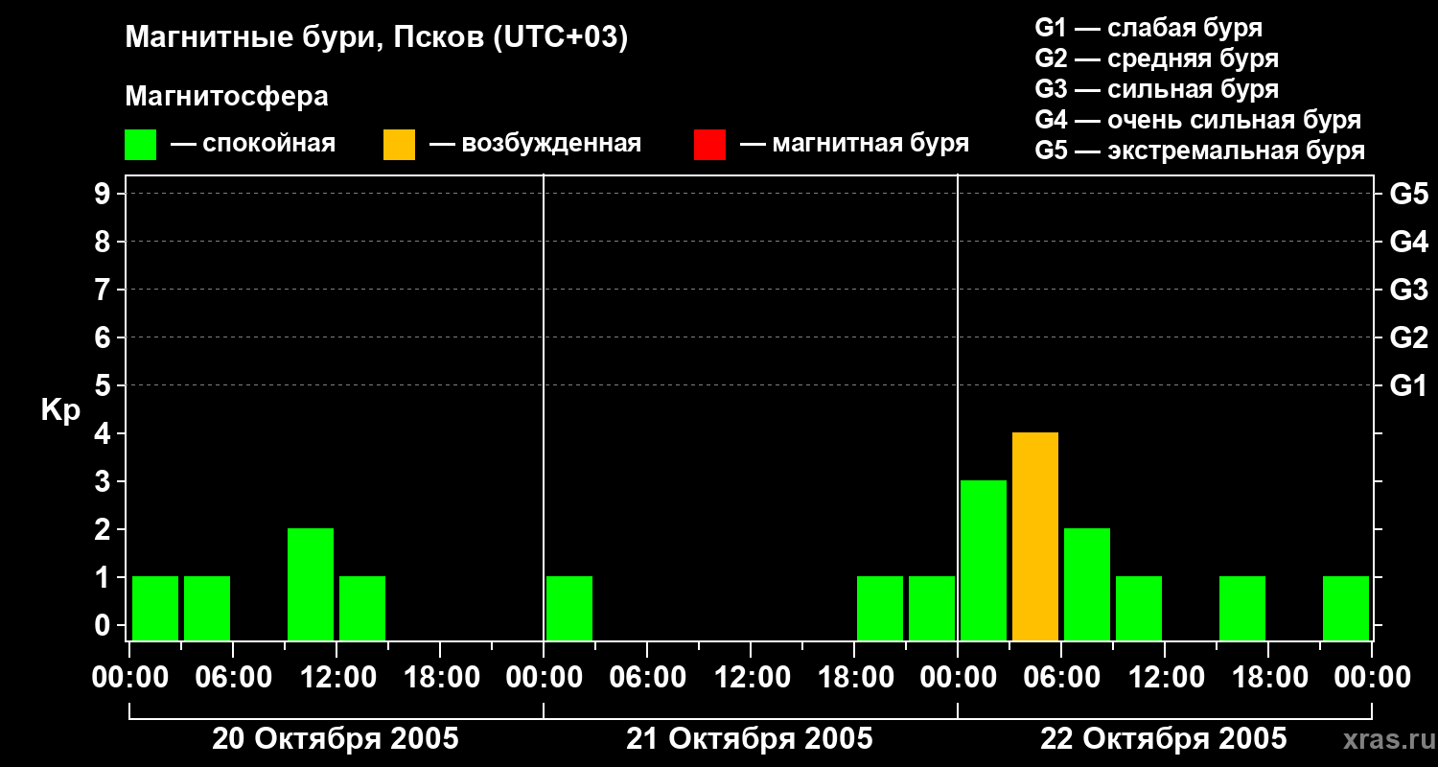Click the right-axis label 'G5'

[1408, 194]
